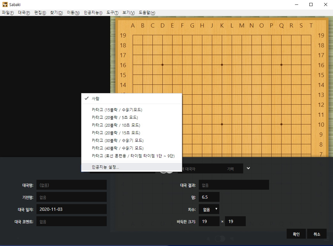
Task: Focus the 대국 코멘트 input field
Action: point(72,222)
